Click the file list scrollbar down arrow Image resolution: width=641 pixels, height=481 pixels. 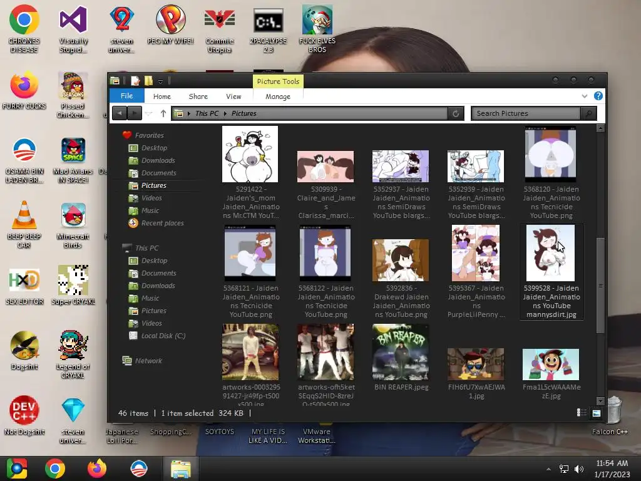pyautogui.click(x=600, y=401)
